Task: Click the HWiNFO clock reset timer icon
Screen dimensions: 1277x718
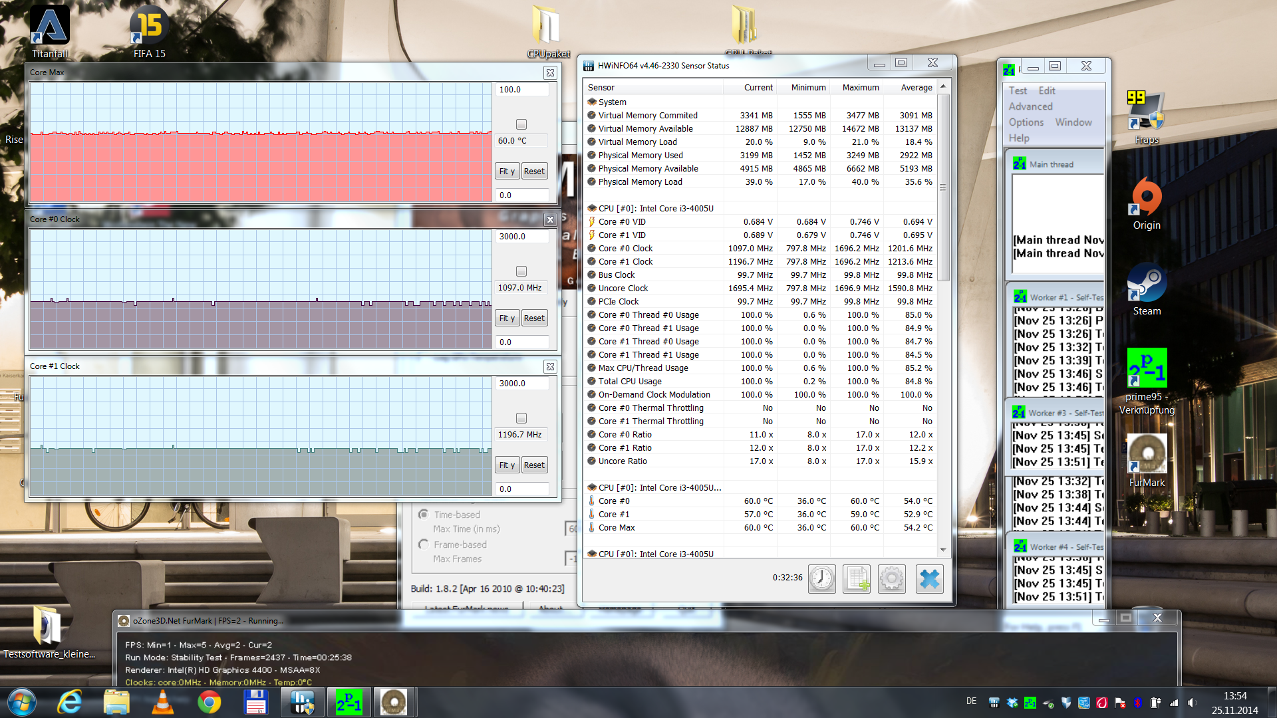Action: coord(822,579)
